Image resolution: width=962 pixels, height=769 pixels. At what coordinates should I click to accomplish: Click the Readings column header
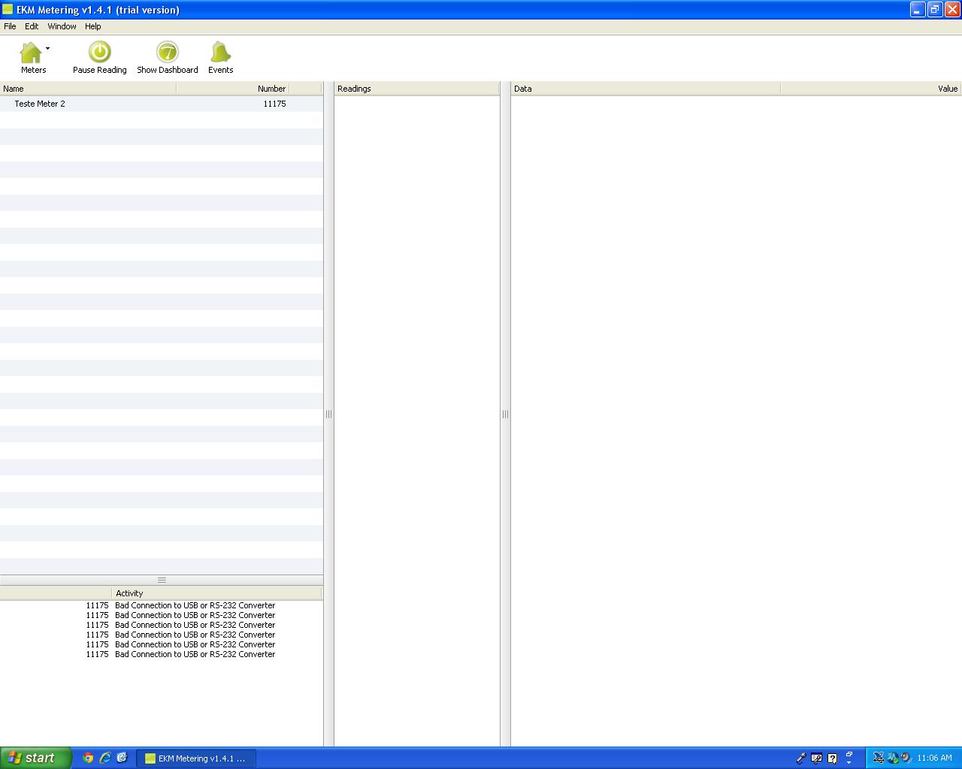(416, 89)
